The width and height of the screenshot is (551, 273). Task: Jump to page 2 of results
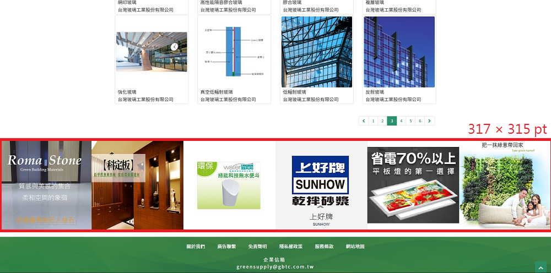click(x=382, y=121)
